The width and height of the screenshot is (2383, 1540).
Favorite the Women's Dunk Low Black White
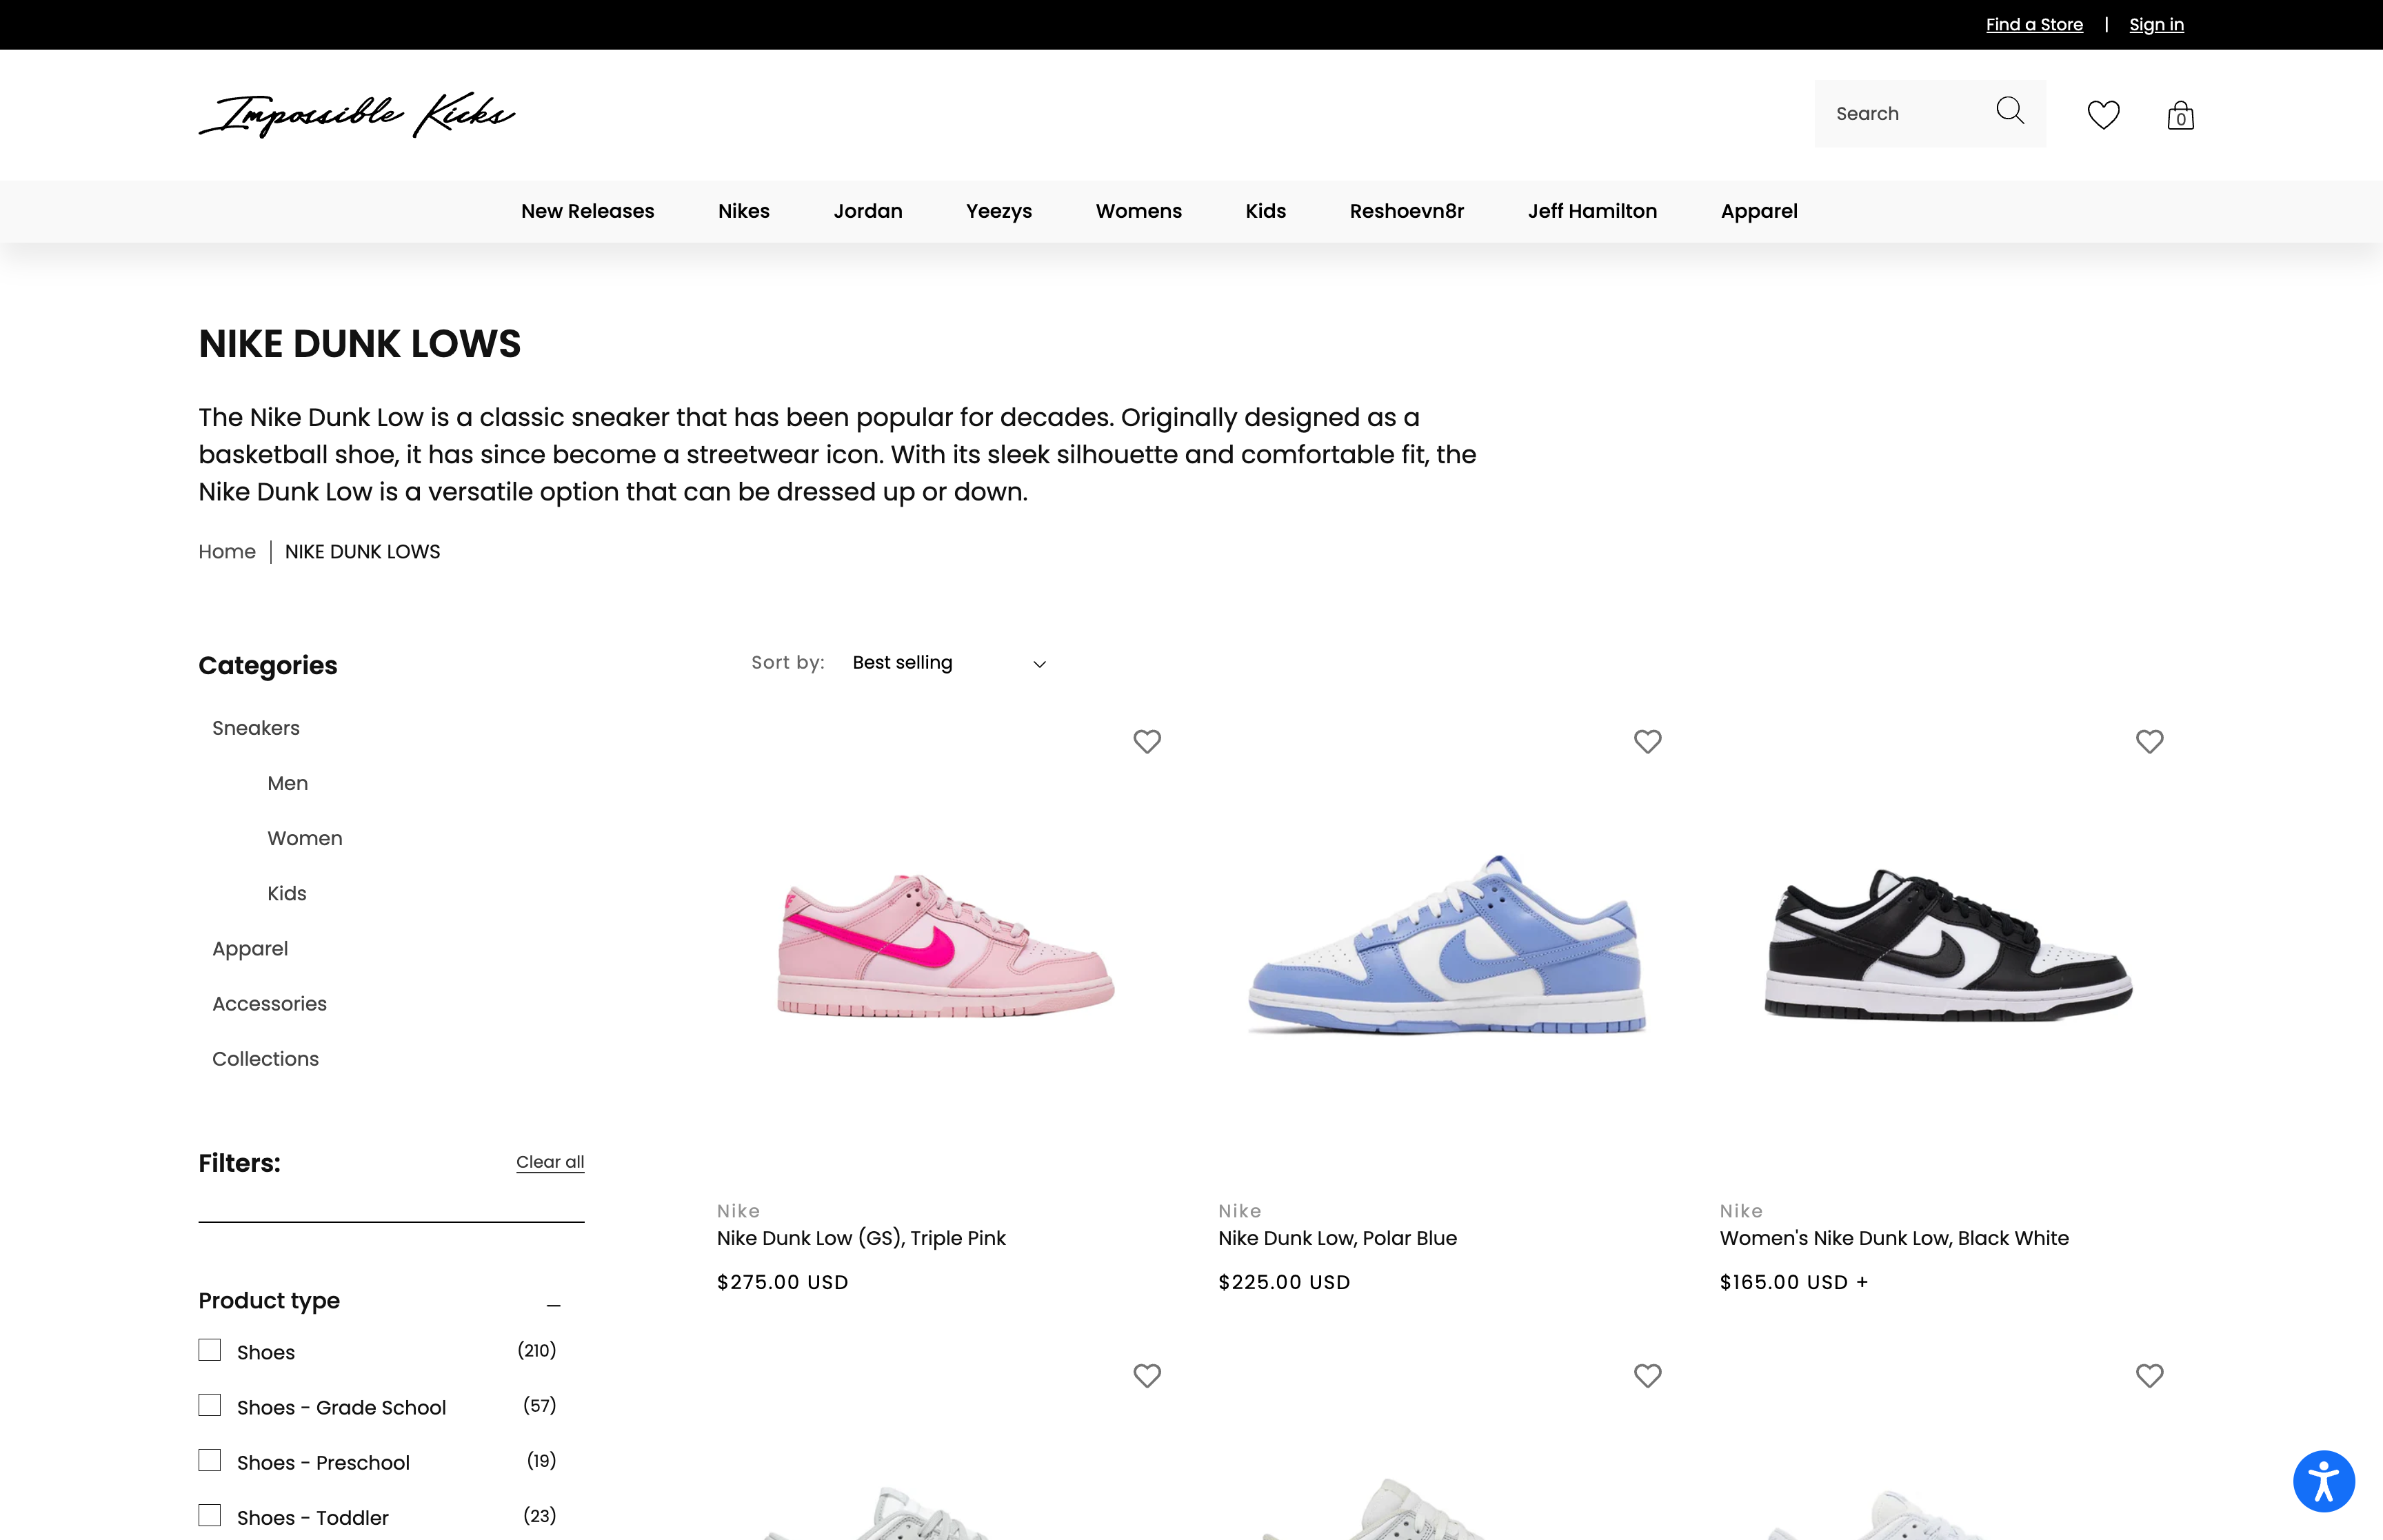[x=2150, y=741]
